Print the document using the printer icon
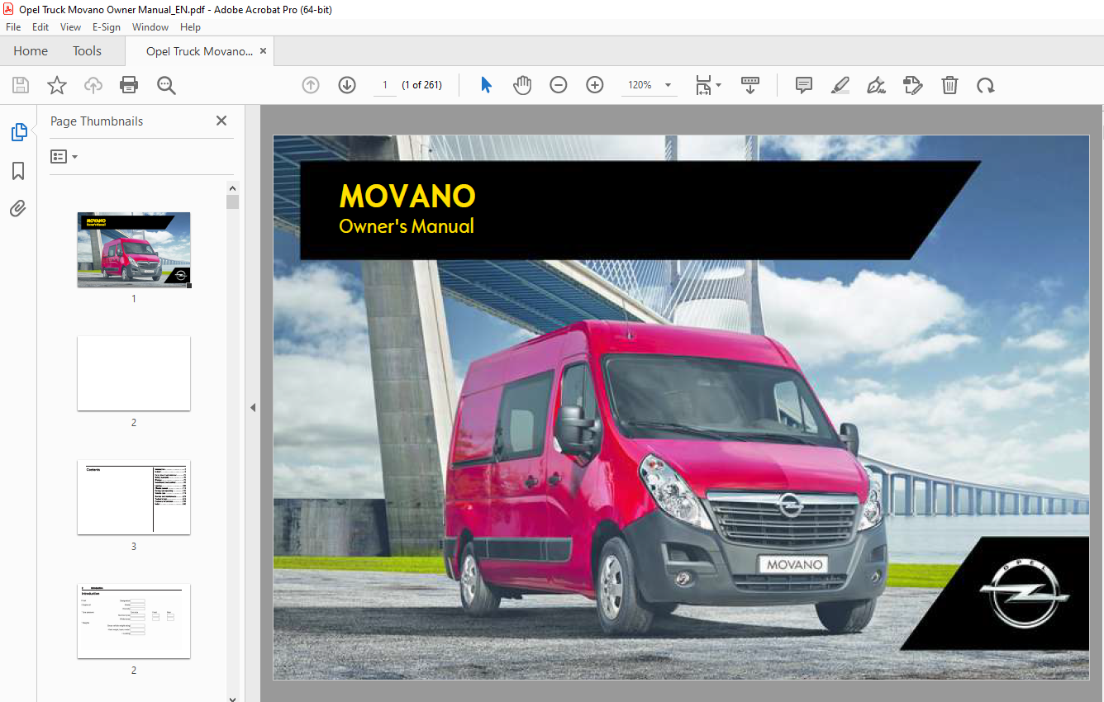 tap(129, 85)
